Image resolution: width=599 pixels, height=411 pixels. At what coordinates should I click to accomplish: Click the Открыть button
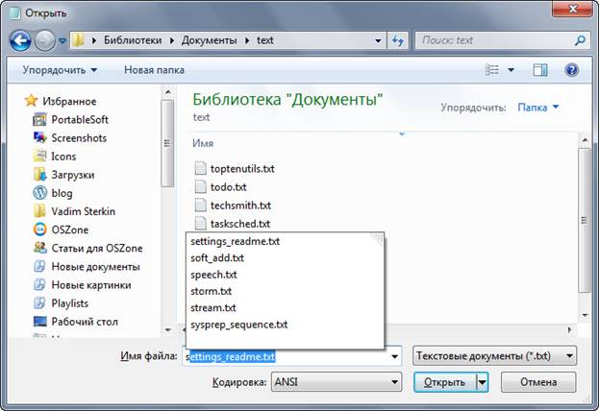pos(445,382)
